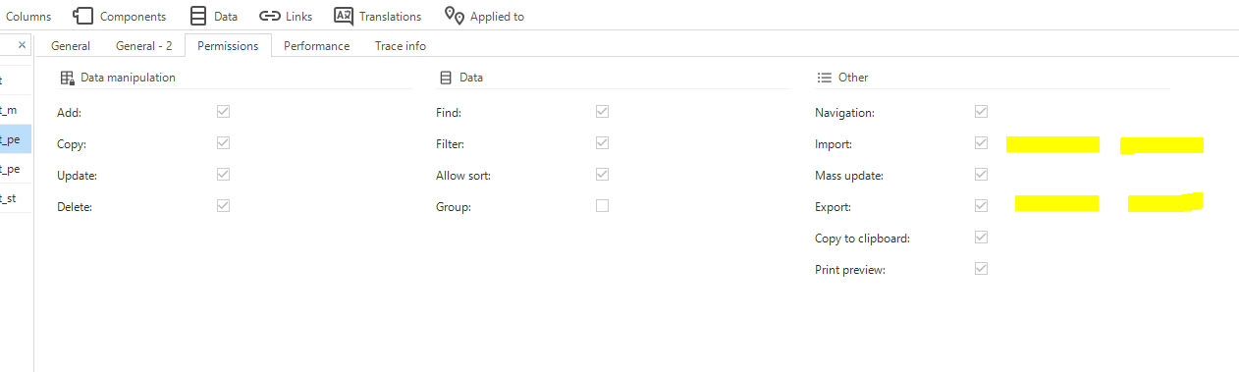Click the Data stack icon in the toolbar
1239x372 pixels.
point(198,16)
